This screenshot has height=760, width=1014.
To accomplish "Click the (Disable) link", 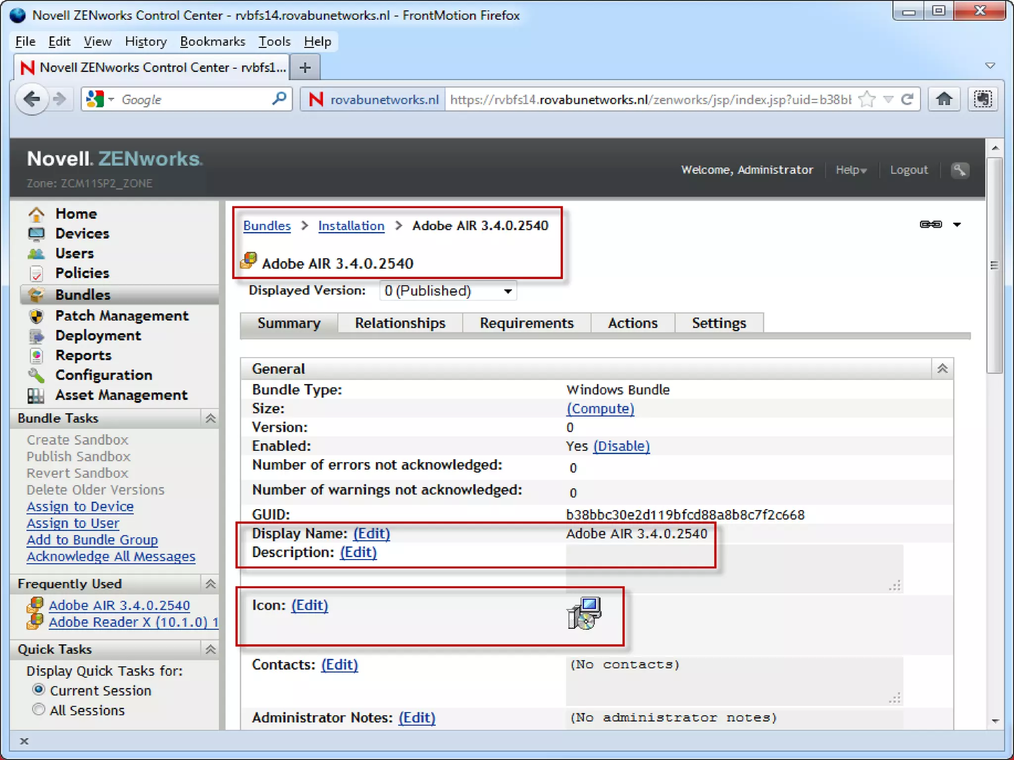I will tap(621, 446).
